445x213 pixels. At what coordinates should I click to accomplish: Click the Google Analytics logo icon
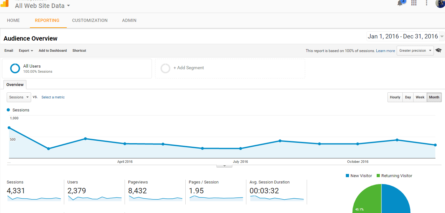coord(4,3)
